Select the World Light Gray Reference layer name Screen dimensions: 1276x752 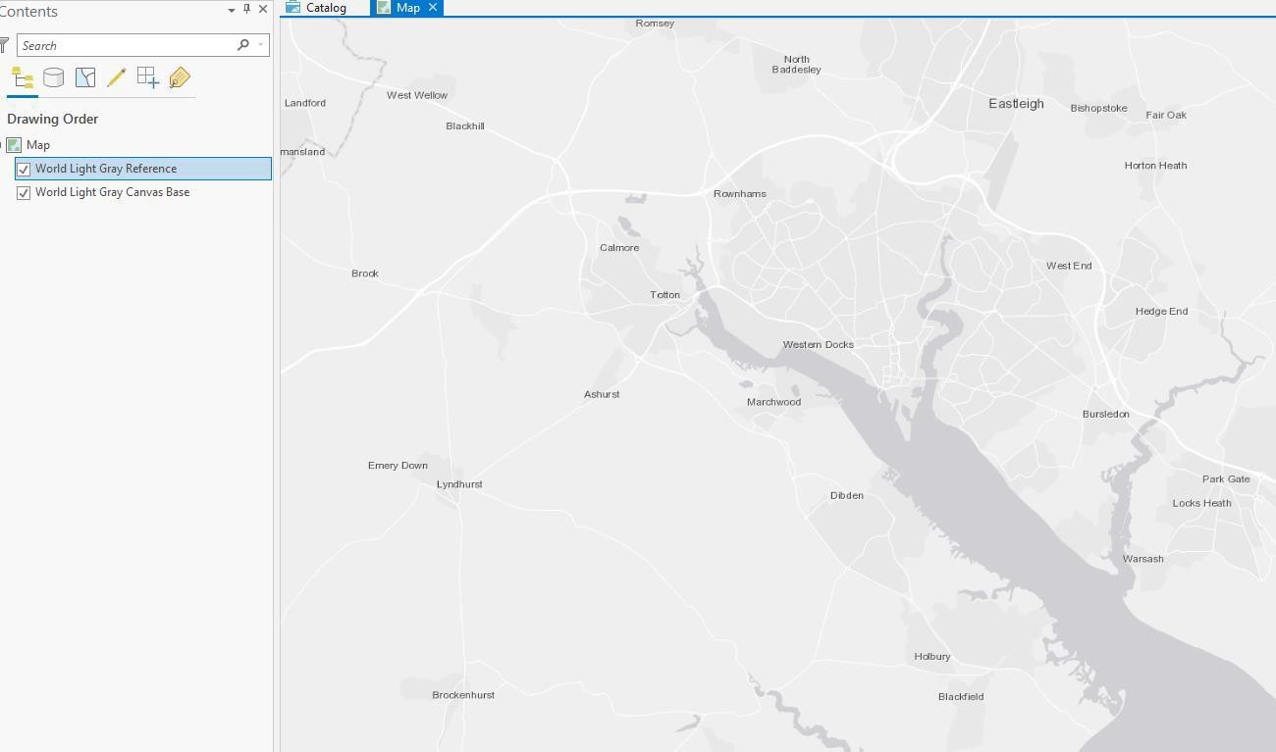(106, 168)
